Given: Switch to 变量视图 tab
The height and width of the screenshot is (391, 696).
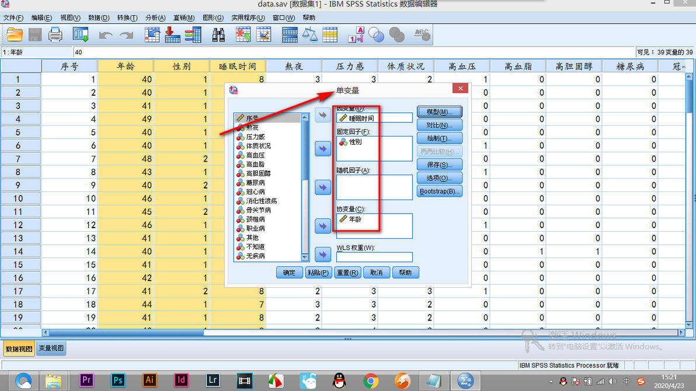Looking at the screenshot, I should [51, 348].
